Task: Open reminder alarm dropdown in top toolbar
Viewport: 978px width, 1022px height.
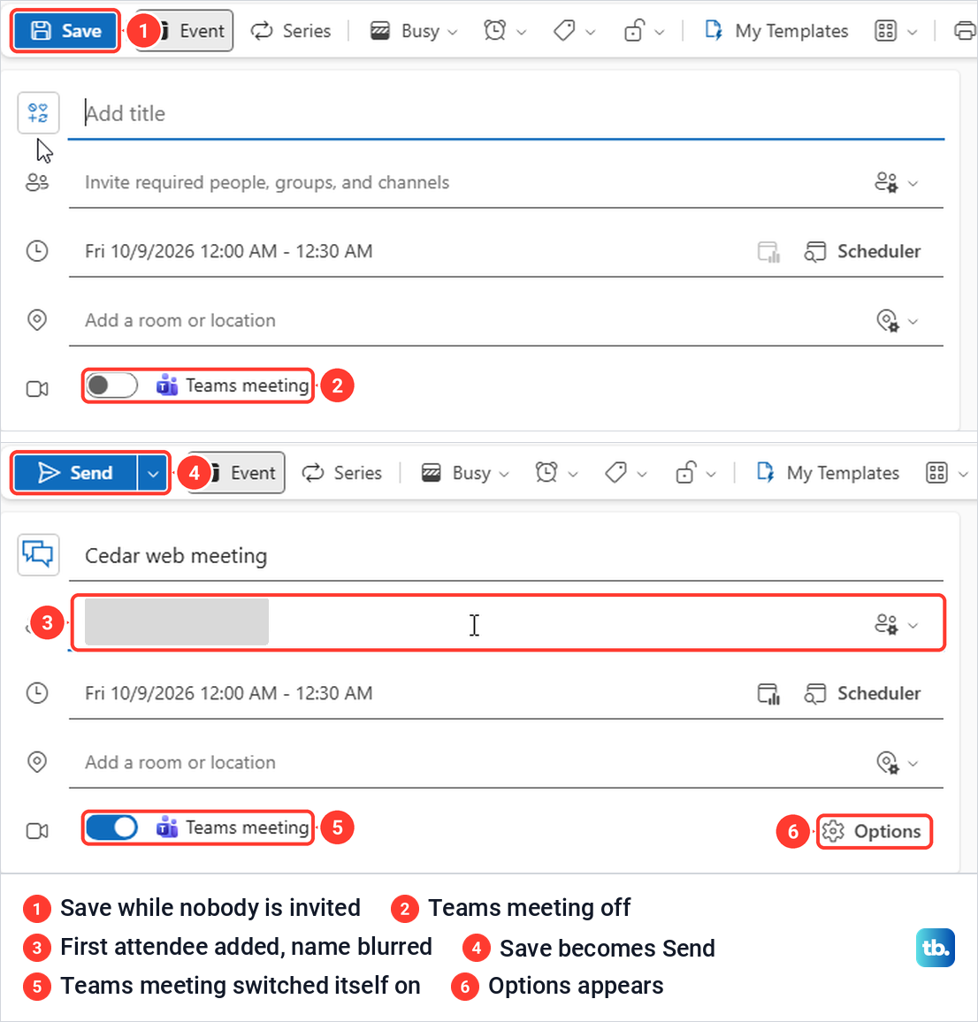Action: [x=504, y=31]
